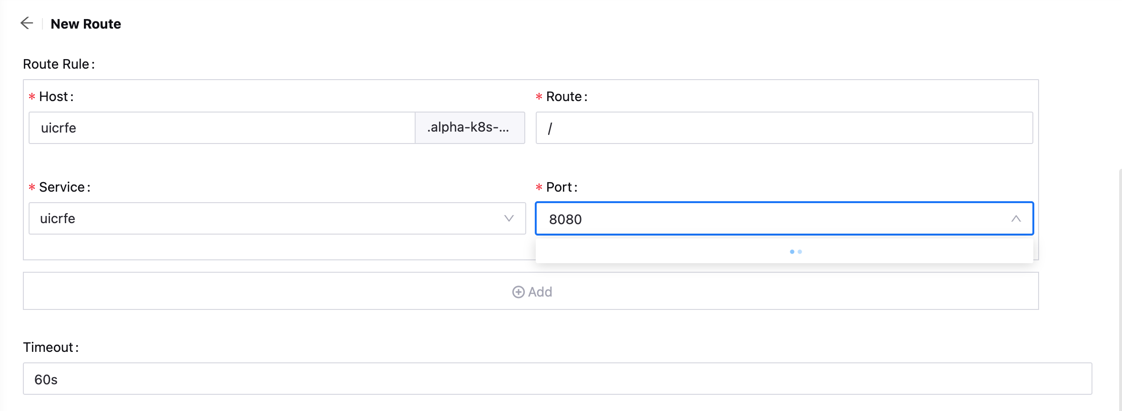1122x411 pixels.
Task: Expand the Port dropdown options list
Action: (x=784, y=218)
